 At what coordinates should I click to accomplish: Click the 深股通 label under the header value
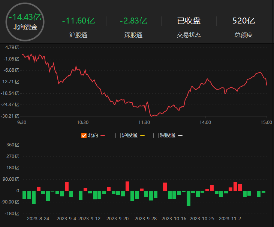point(133,35)
